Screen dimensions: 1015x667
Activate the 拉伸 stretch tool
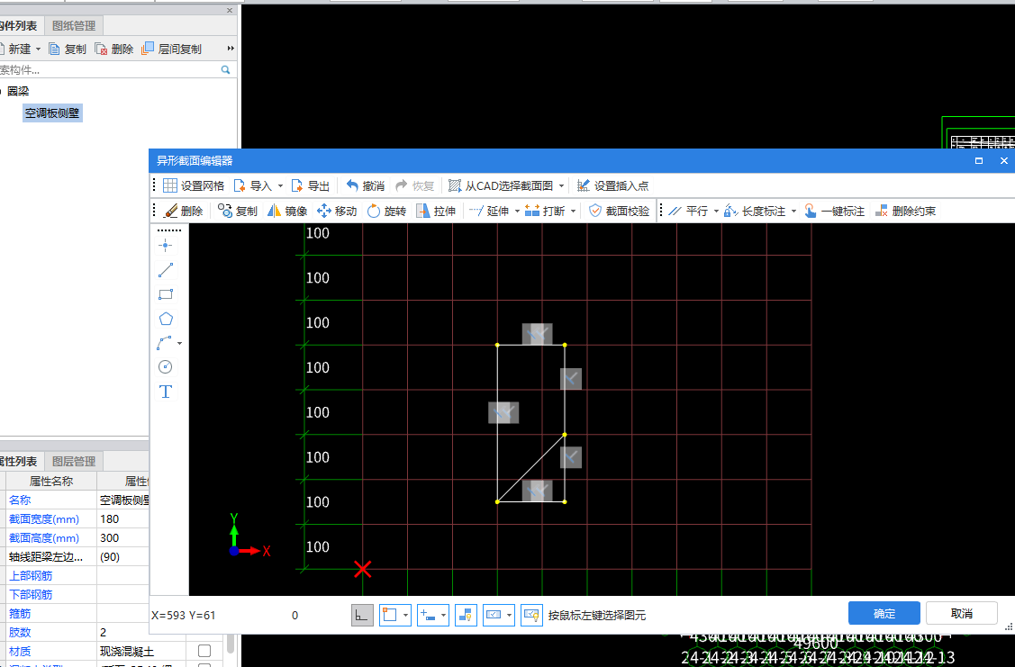point(436,211)
